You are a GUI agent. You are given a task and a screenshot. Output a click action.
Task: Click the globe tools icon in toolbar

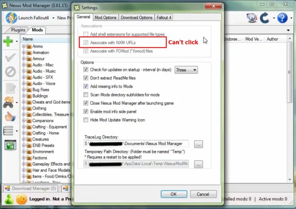[252, 18]
